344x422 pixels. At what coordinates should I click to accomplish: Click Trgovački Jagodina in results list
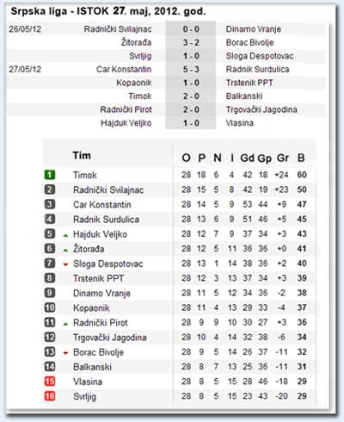tap(261, 109)
